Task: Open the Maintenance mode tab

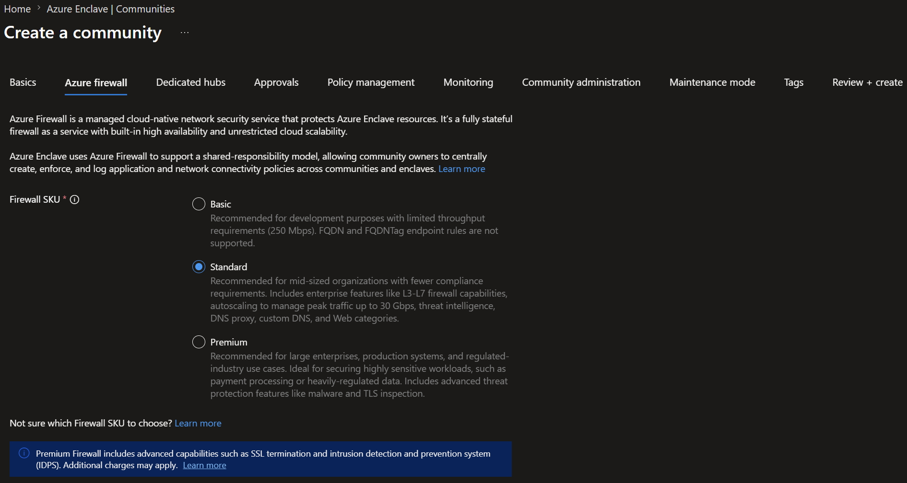Action: tap(712, 82)
